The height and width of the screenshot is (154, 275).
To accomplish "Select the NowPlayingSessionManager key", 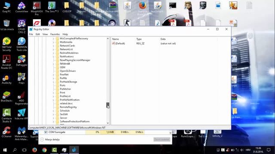I will tap(75, 60).
